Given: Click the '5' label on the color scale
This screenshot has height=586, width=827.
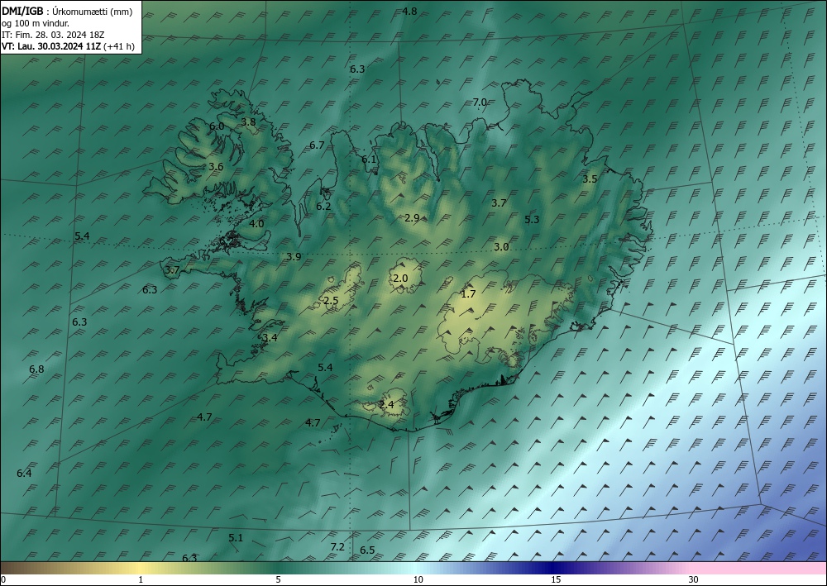Looking at the screenshot, I should coord(278,579).
